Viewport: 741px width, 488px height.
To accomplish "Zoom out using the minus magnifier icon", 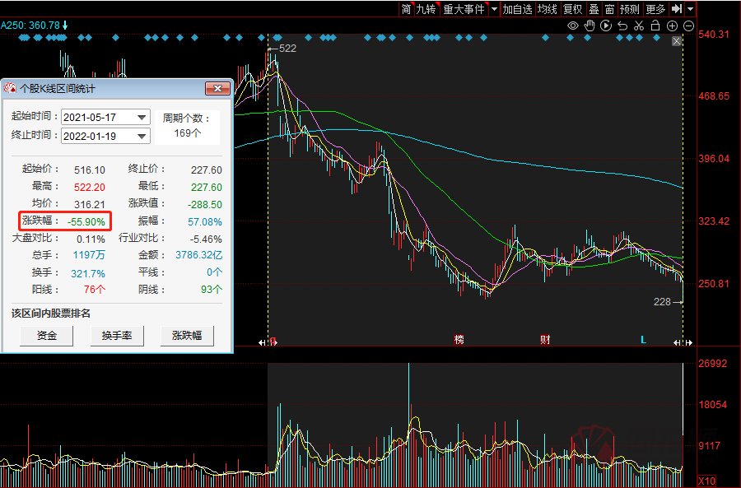I will tap(687, 26).
